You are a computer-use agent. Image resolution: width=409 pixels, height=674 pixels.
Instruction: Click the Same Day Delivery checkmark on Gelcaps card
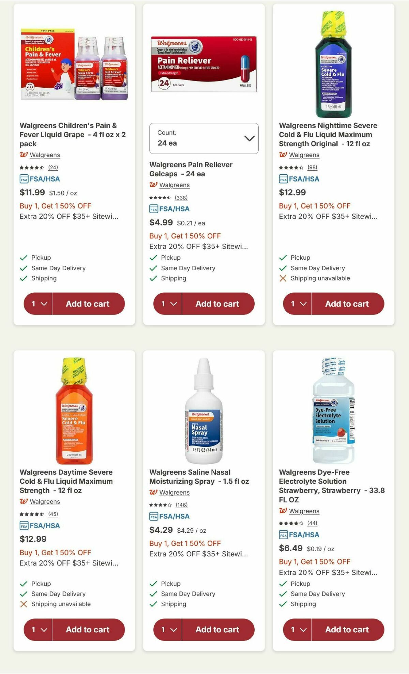[153, 268]
